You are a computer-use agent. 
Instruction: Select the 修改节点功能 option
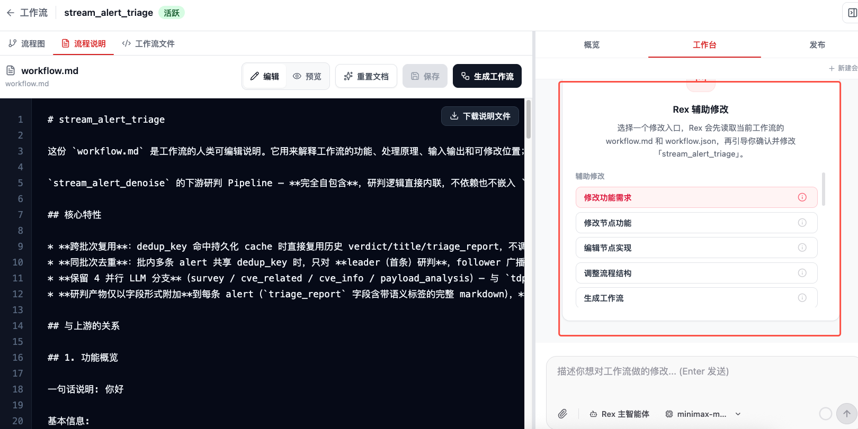(x=696, y=223)
